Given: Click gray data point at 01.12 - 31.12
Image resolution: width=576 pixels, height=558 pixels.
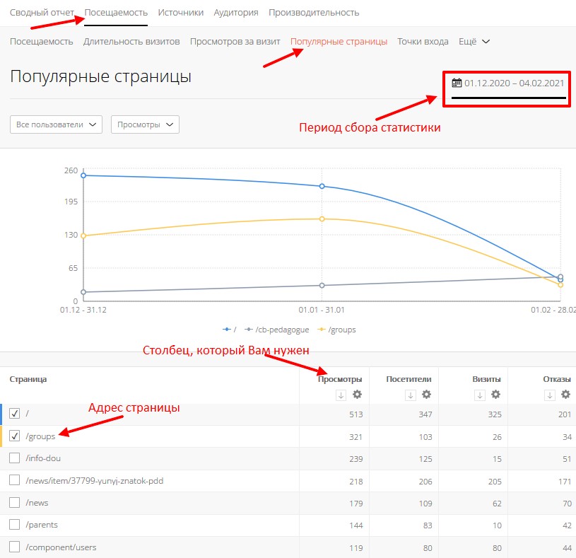Looking at the screenshot, I should click(83, 292).
